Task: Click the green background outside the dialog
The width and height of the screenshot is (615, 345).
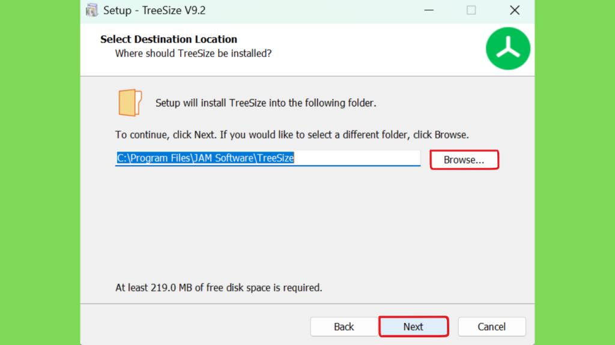Action: pos(39,172)
